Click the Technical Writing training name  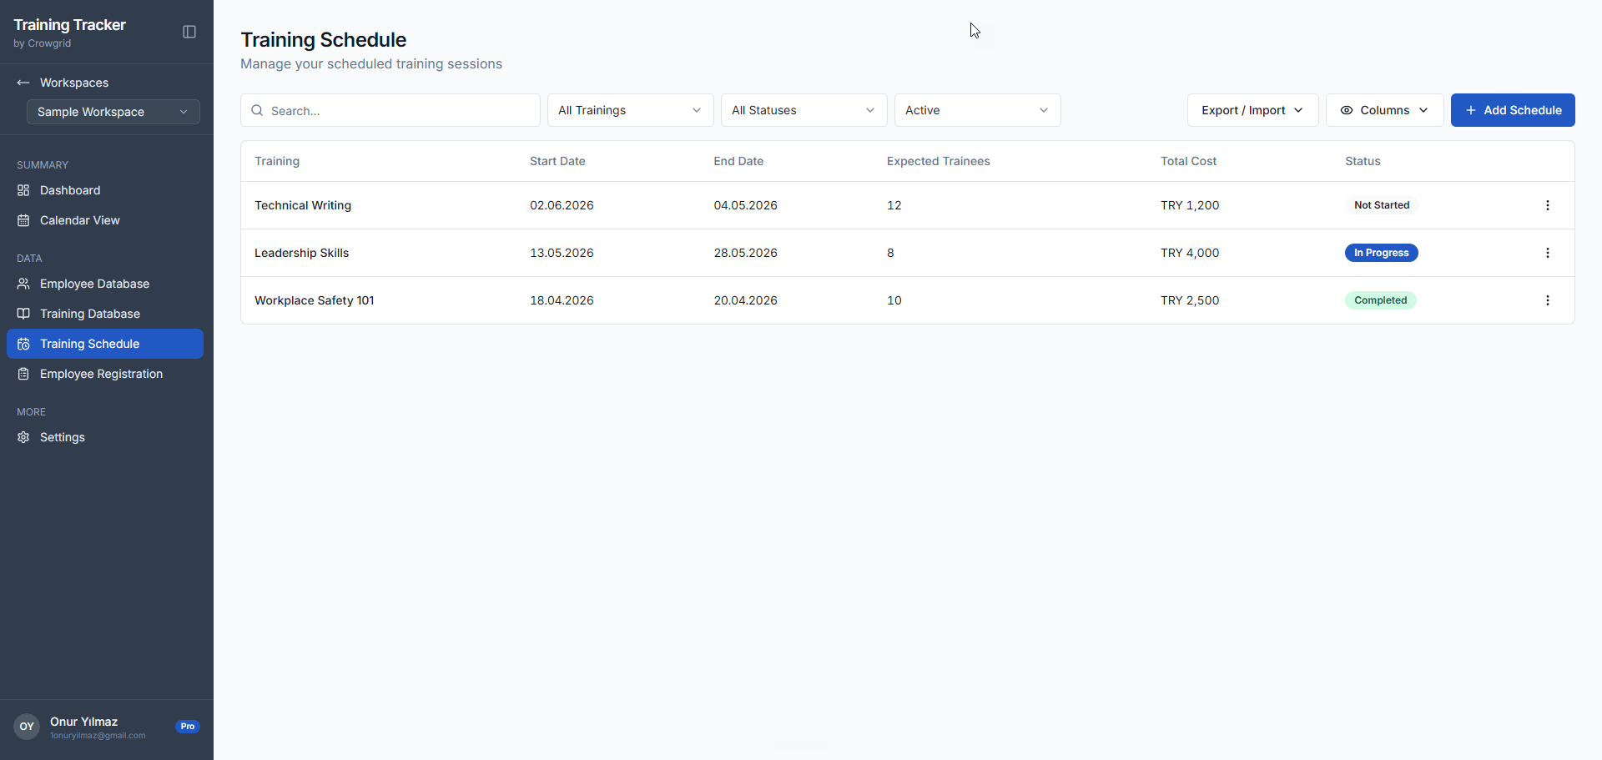click(x=303, y=205)
